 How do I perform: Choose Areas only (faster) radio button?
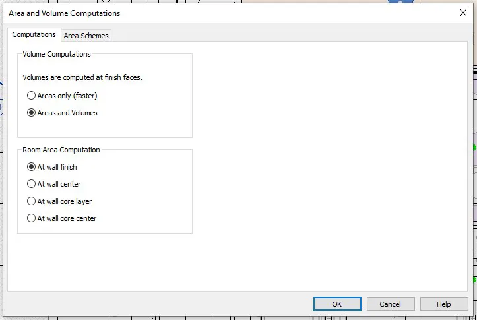[x=31, y=96]
